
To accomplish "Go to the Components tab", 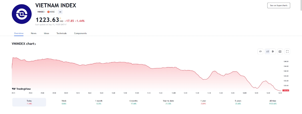I will pos(80,33).
